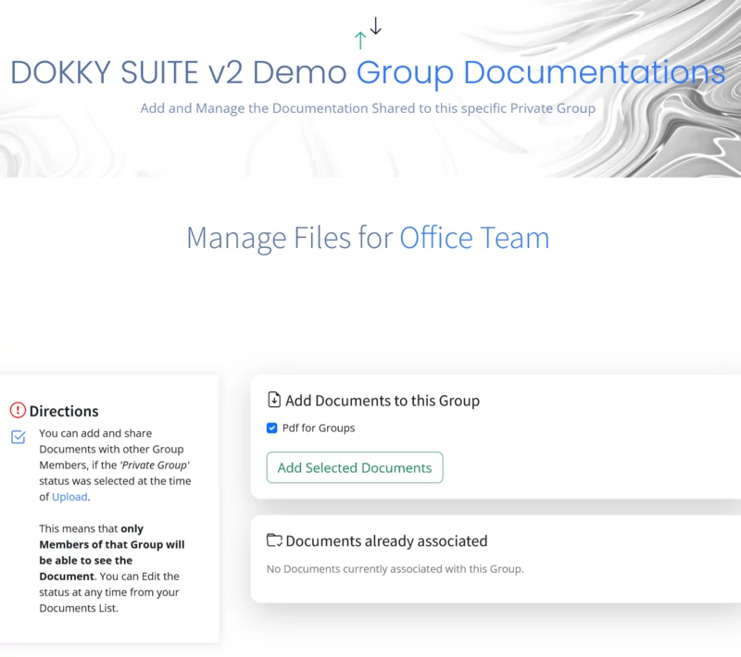Click the Directions heading
741x657 pixels.
coord(64,411)
